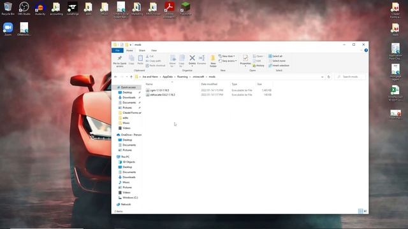This screenshot has width=408, height=229.
Task: Click Open in the Open group
Action: click(258, 56)
